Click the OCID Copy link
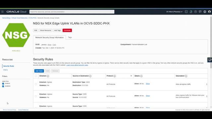The image size is (212, 119). click(x=54, y=45)
